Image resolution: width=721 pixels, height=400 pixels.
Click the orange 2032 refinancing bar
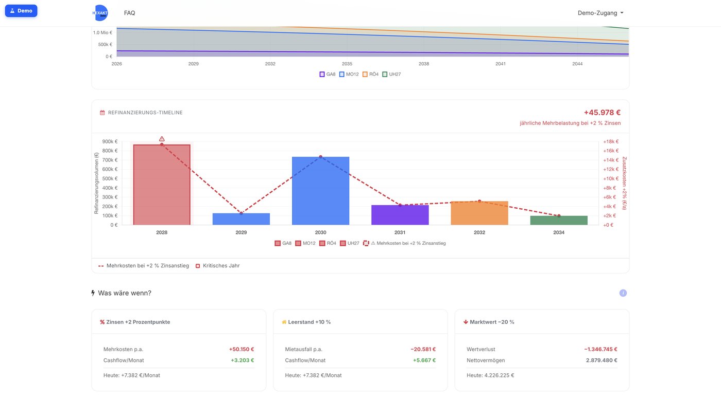click(x=479, y=213)
